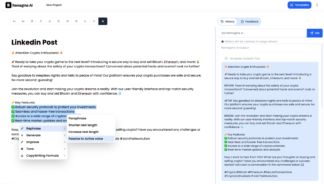Switch to the Feedback tab
This screenshot has width=324, height=184.
250,22
